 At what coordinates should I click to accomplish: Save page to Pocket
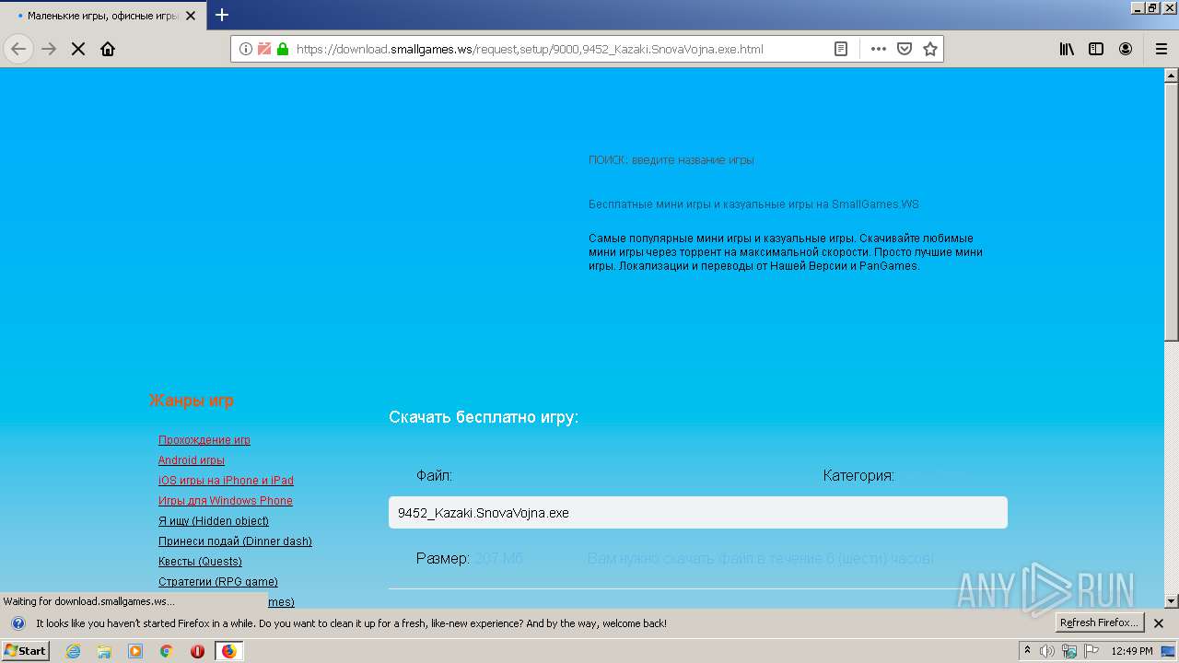click(x=905, y=49)
